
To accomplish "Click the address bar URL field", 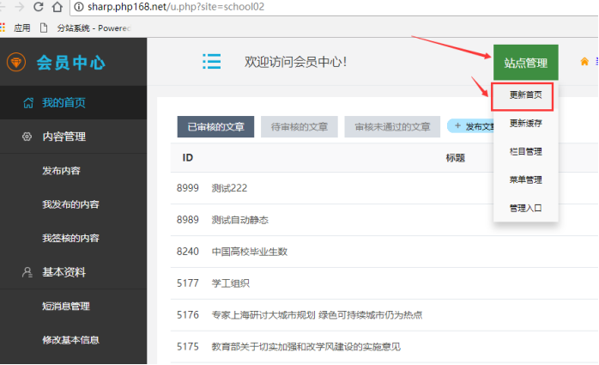I will (215, 7).
